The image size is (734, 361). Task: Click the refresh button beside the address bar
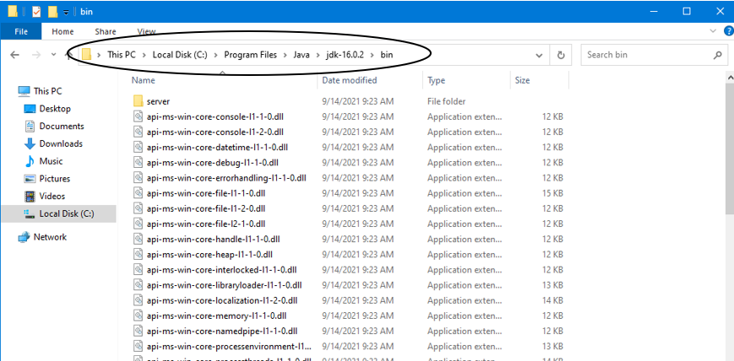click(561, 55)
